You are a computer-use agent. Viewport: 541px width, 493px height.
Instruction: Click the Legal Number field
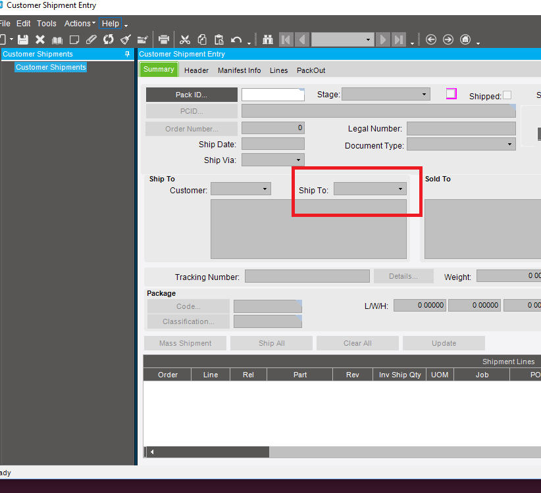(x=461, y=128)
